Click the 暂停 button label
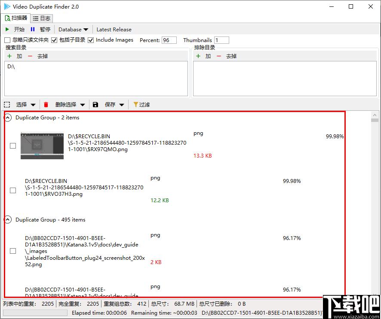This screenshot has width=381, height=319. tap(45, 29)
